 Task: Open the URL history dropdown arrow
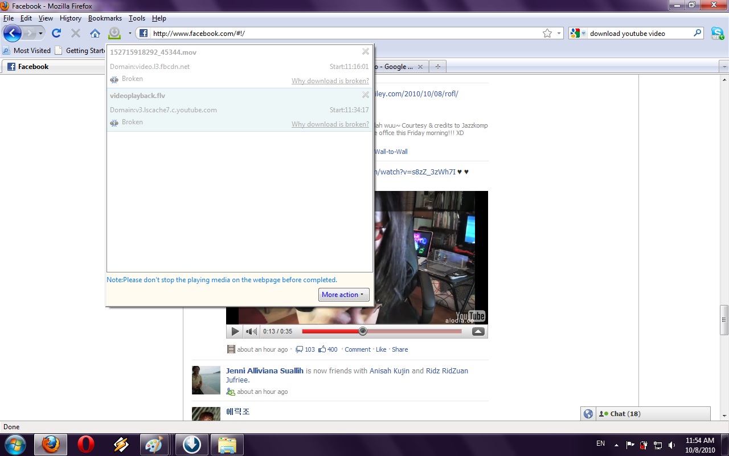559,34
